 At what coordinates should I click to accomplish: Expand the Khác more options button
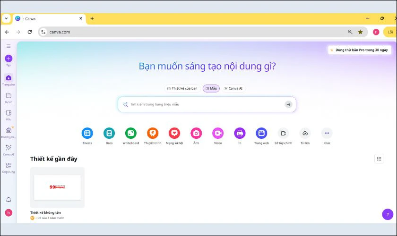pos(327,133)
